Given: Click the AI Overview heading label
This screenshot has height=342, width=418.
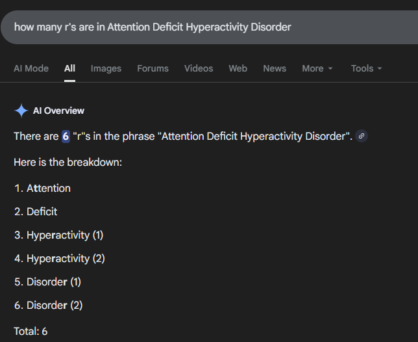Looking at the screenshot, I should 58,111.
